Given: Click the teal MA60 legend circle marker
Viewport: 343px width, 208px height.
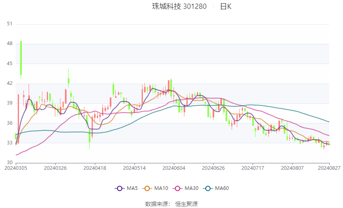Looking at the screenshot, I should click(208, 188).
